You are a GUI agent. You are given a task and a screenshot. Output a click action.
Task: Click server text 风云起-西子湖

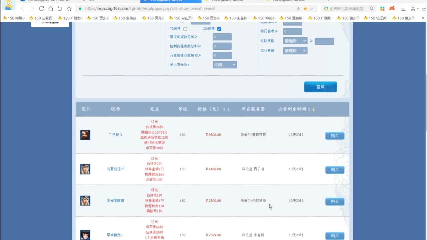click(x=253, y=169)
